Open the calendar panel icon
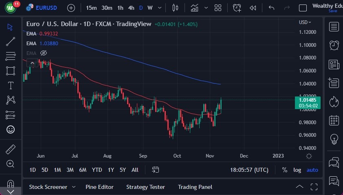 pos(334,120)
